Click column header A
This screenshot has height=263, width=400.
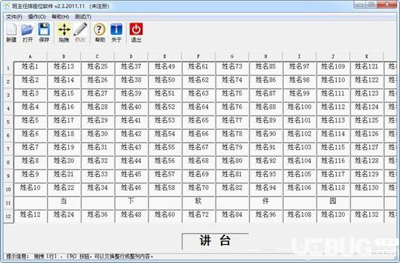click(31, 57)
